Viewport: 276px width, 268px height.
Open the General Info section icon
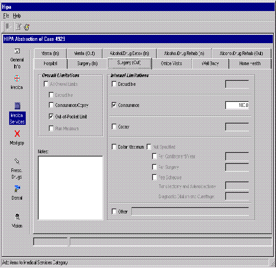point(17,51)
